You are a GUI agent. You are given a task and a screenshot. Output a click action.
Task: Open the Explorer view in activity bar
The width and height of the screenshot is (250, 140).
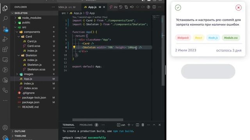[5, 8]
